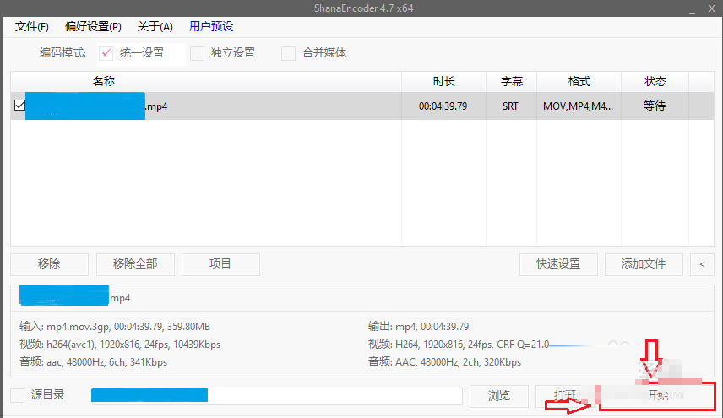Toggle the 统一设置 encoding mode checkbox

pos(106,53)
